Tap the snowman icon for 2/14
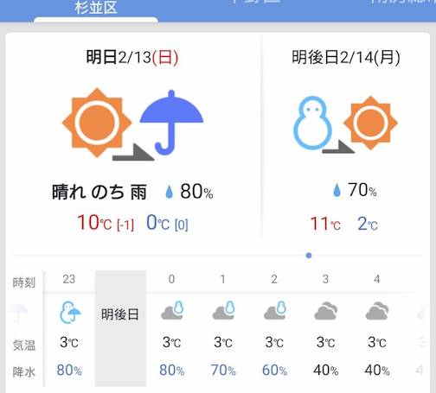Image resolution: width=436 pixels, height=393 pixels. [313, 123]
